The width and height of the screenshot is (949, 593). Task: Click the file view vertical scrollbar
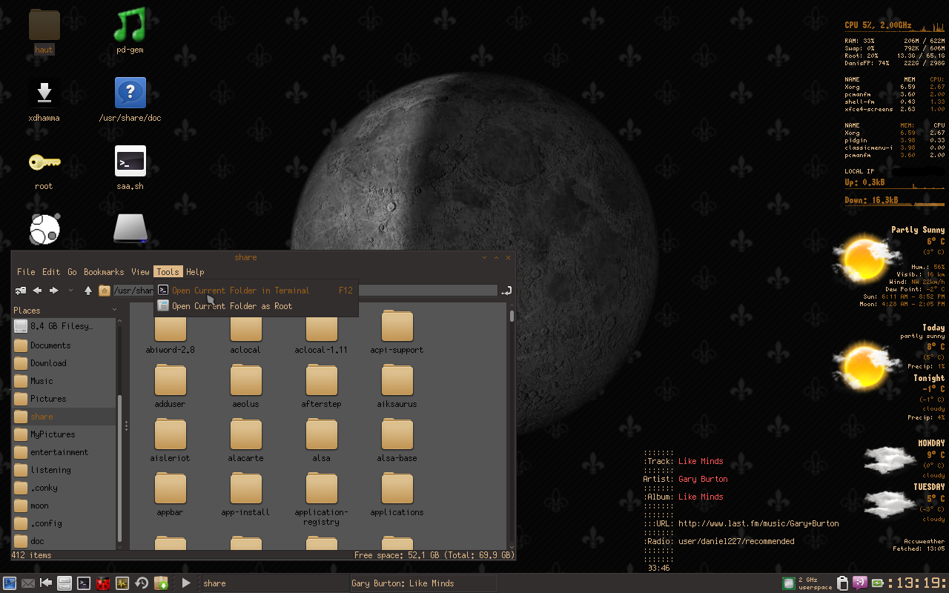pos(512,317)
